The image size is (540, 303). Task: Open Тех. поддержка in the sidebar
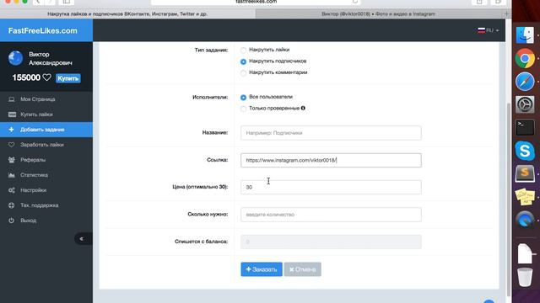[46, 205]
